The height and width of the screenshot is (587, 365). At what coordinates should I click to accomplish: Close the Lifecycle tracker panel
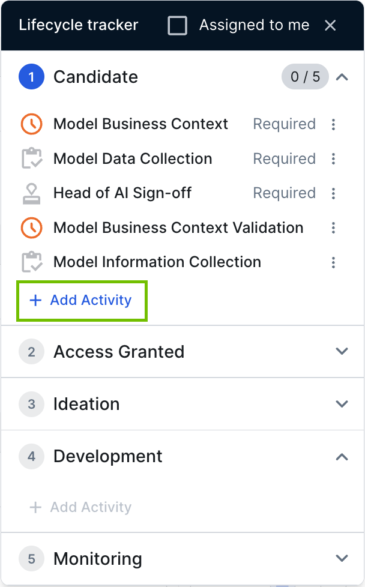[x=330, y=25]
